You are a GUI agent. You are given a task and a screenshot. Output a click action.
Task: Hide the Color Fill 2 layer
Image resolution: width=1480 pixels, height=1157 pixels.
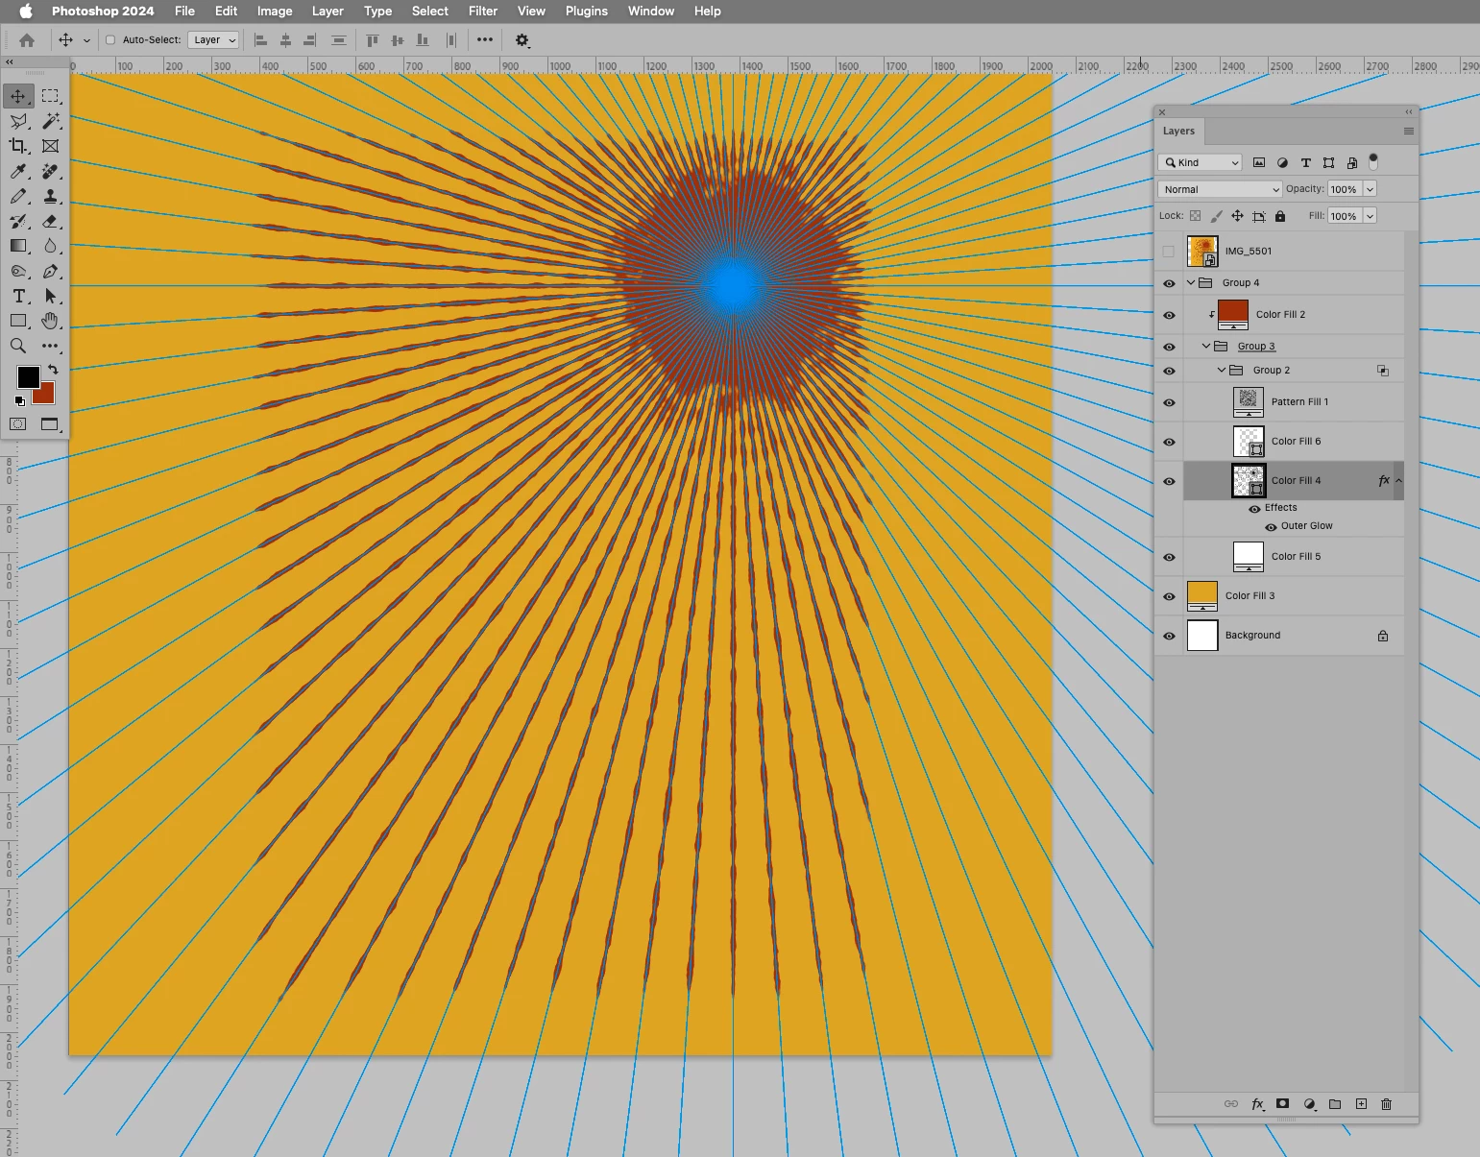tap(1169, 315)
